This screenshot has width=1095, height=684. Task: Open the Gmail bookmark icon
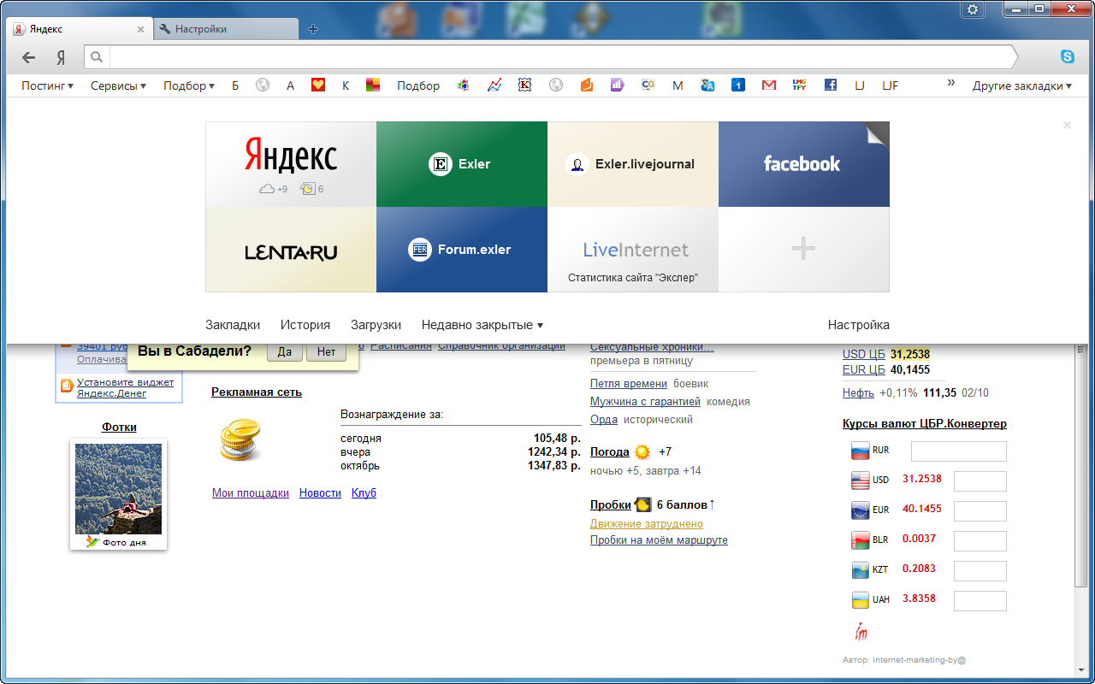(769, 85)
